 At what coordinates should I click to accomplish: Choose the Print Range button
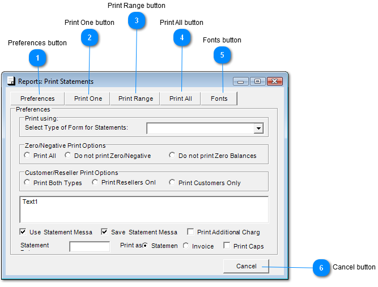pos(135,98)
